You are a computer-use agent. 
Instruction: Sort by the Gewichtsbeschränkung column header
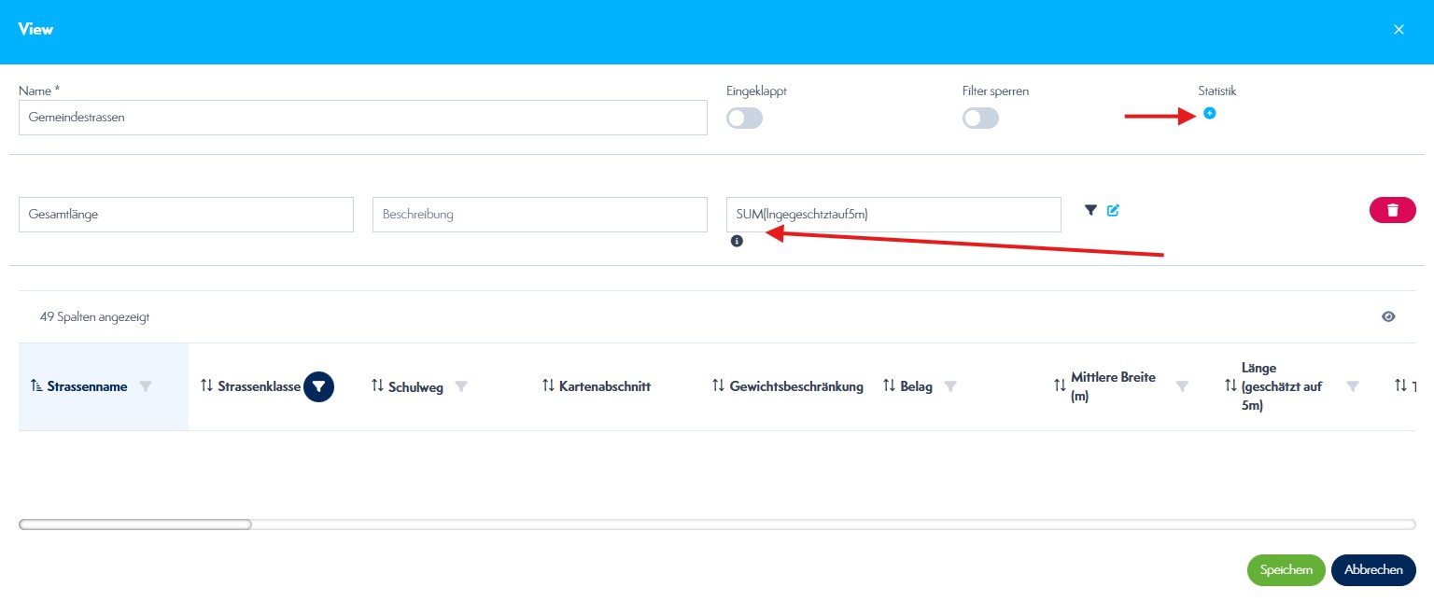[795, 386]
